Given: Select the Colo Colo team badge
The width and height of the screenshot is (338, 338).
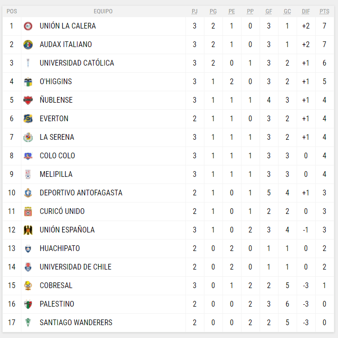Looking at the screenshot, I should (28, 156).
